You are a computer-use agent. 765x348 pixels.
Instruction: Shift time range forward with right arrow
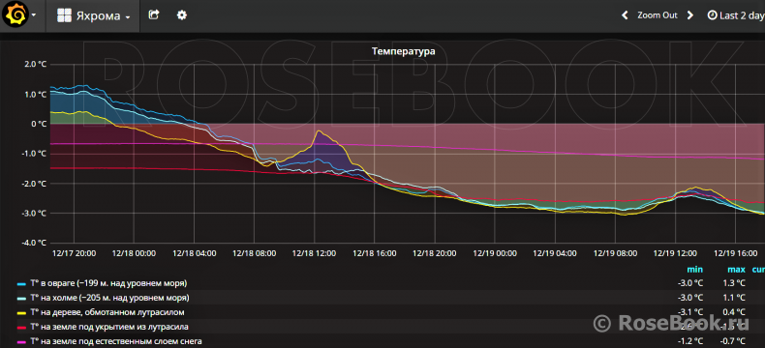[x=689, y=15]
